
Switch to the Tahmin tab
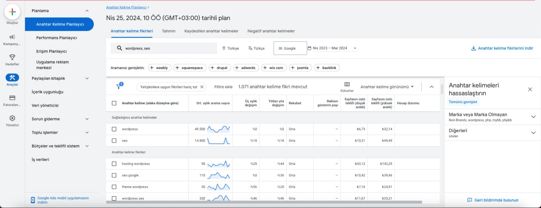(169, 31)
